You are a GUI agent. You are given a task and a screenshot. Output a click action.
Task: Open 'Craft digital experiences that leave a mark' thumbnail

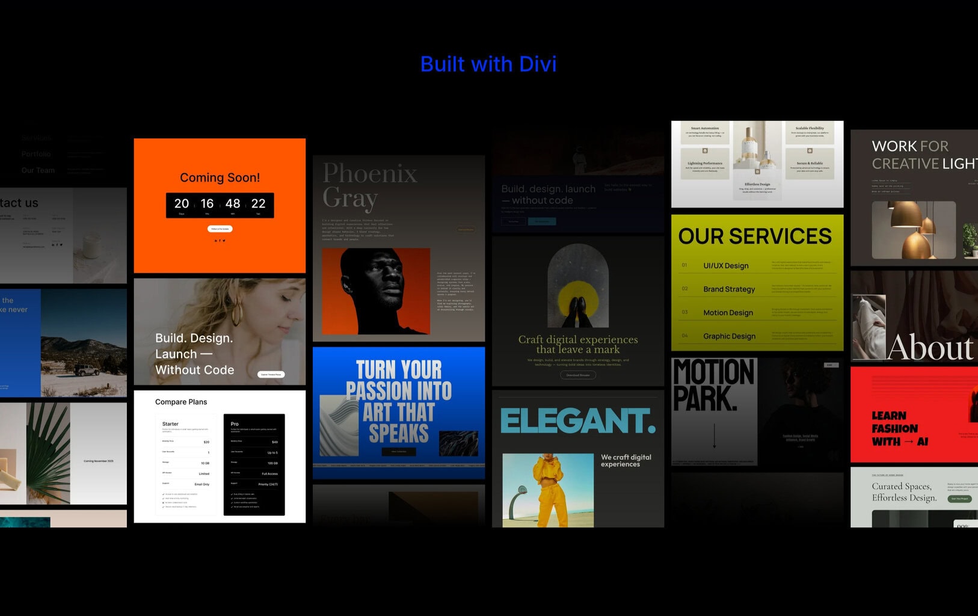pos(578,311)
